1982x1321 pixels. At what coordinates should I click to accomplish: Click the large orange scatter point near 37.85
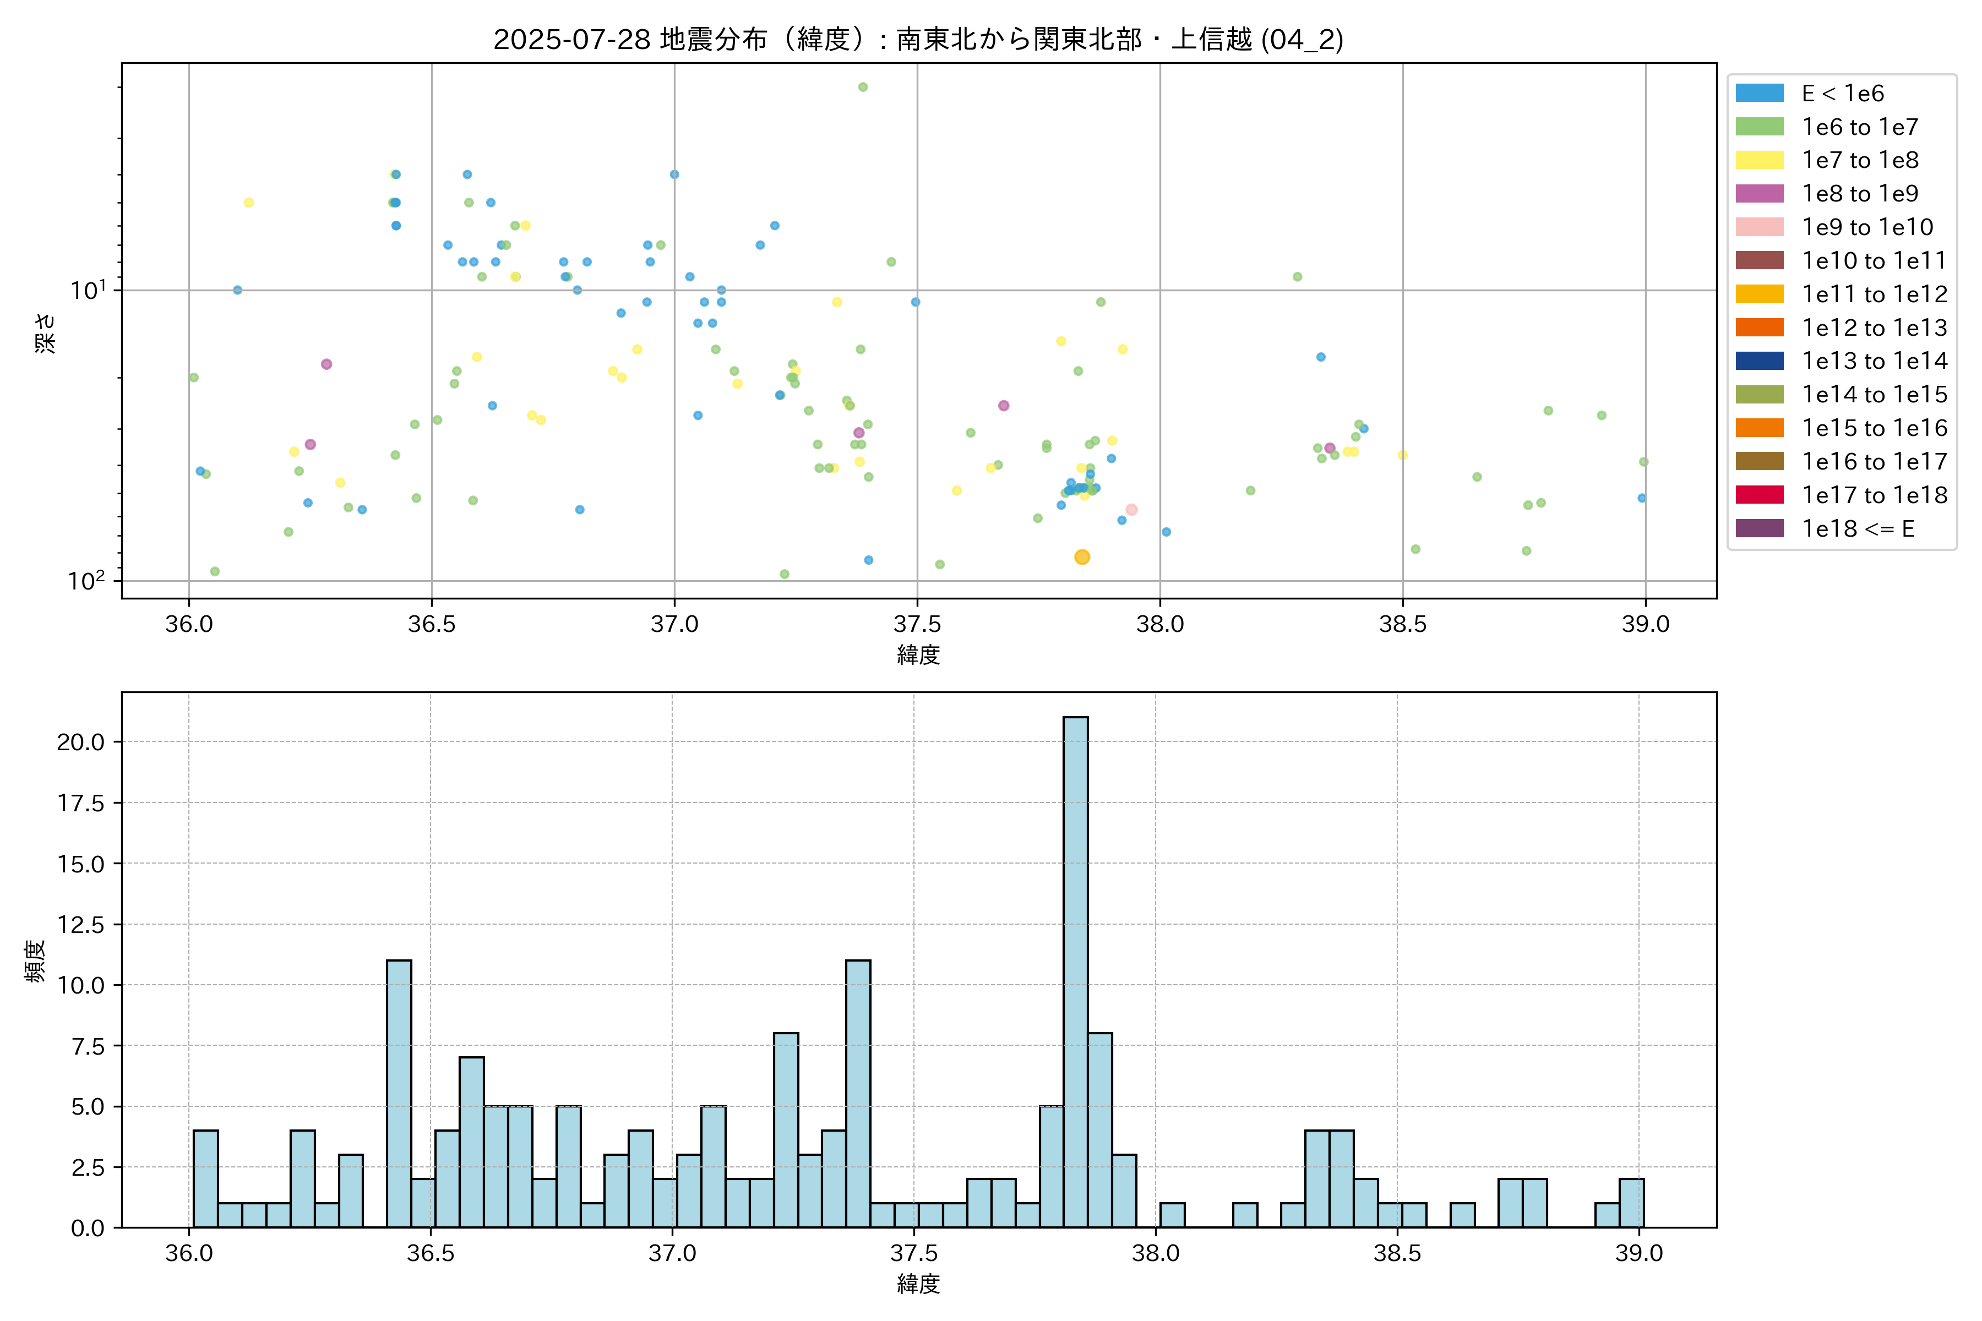tap(1082, 557)
